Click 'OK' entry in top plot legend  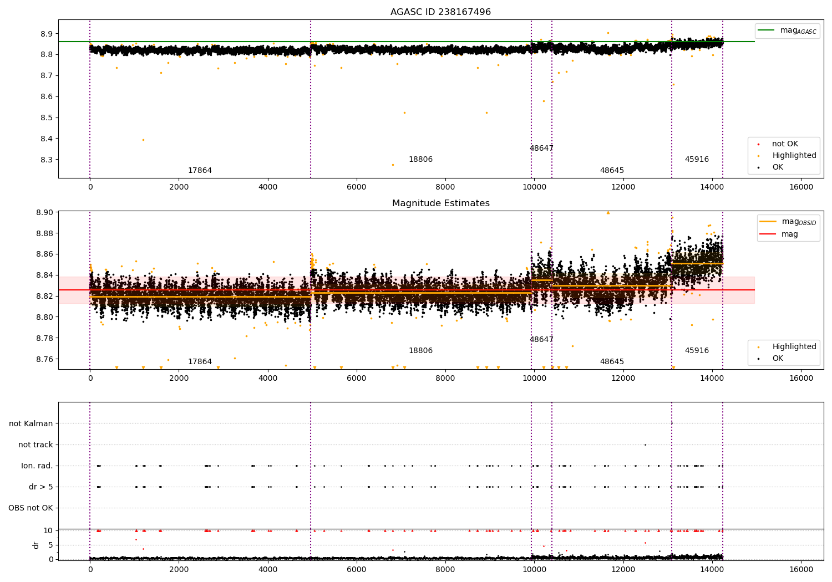[x=778, y=167]
